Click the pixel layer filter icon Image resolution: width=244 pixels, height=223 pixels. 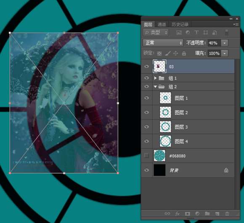[x=179, y=32]
